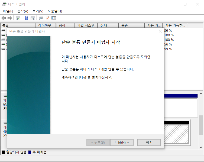Open the Help toolbar icon
The image size is (204, 162).
click(x=26, y=18)
